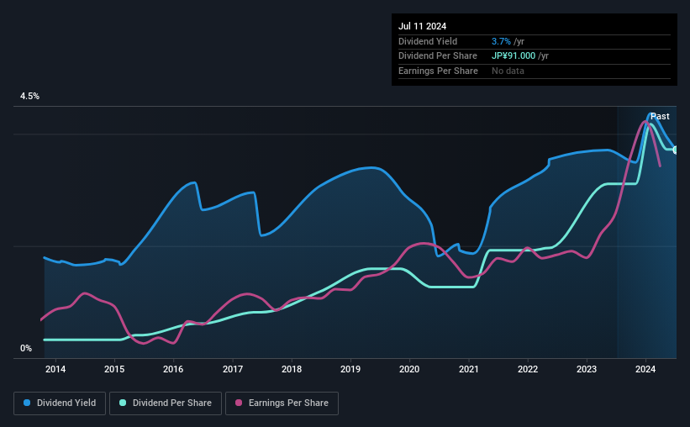Click the 2022 label on the x-axis

click(x=528, y=369)
